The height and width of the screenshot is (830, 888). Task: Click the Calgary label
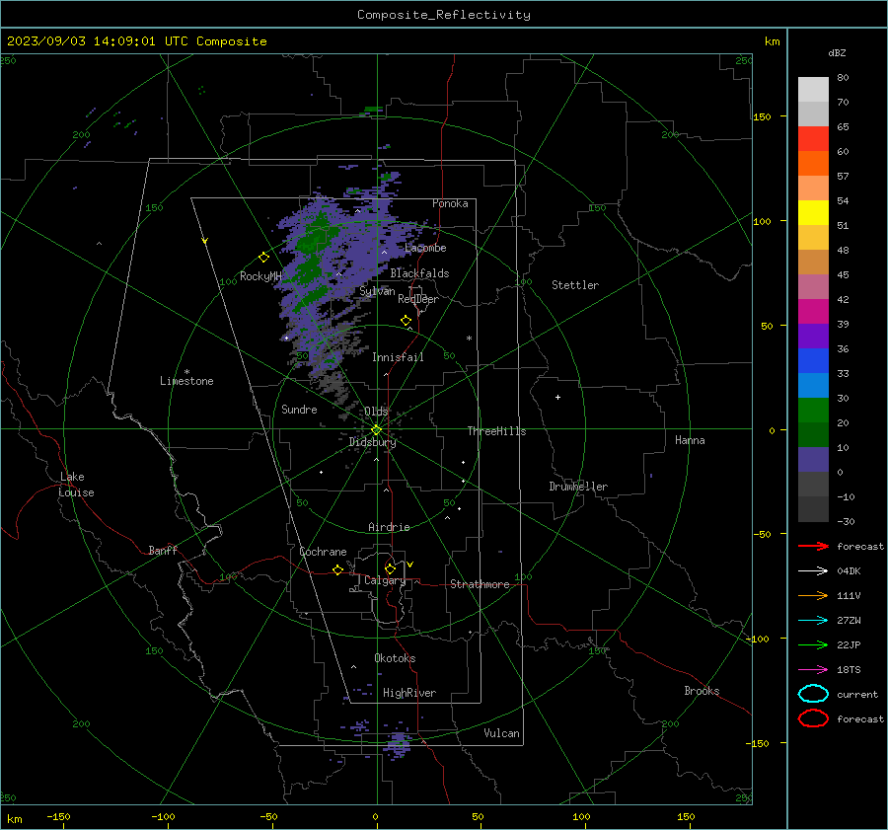385,580
